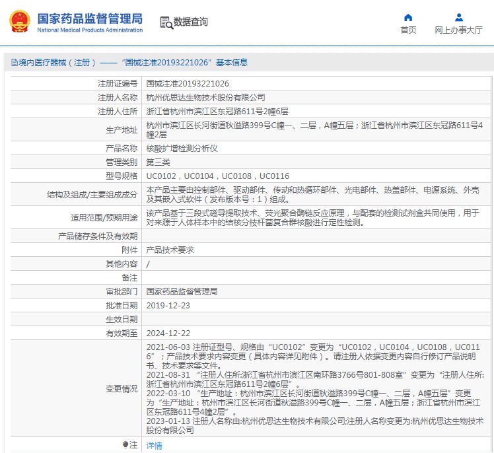The height and width of the screenshot is (453, 494).
Task: Select approval department value 国家药品监督管理局
Action: 182,292
